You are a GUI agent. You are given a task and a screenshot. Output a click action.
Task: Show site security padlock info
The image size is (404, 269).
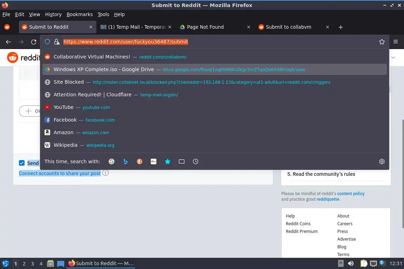57,42
